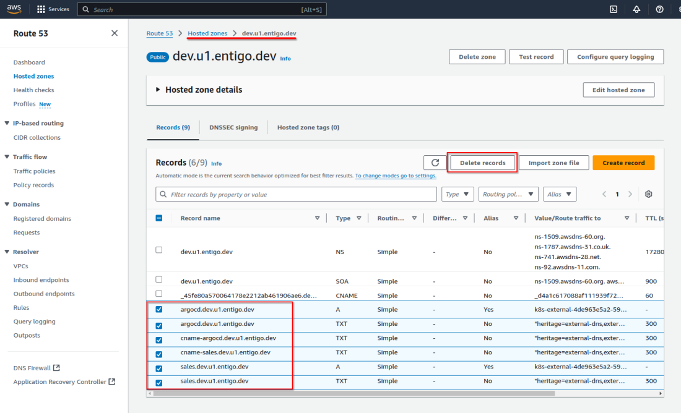Open records table settings gear
The width and height of the screenshot is (681, 413).
(648, 194)
